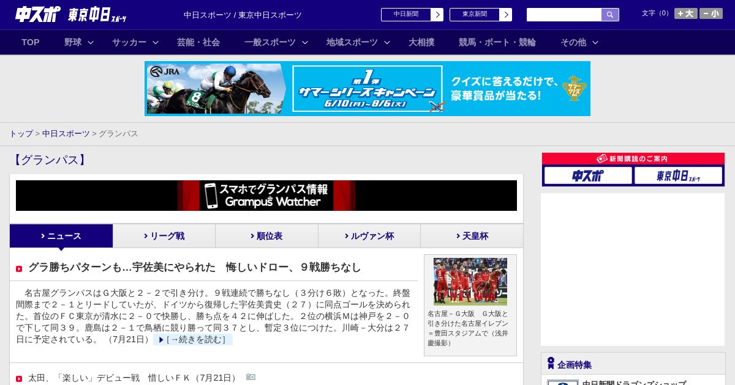Click 中スポ subscription button in sidebar
The width and height of the screenshot is (735, 385).
(588, 175)
